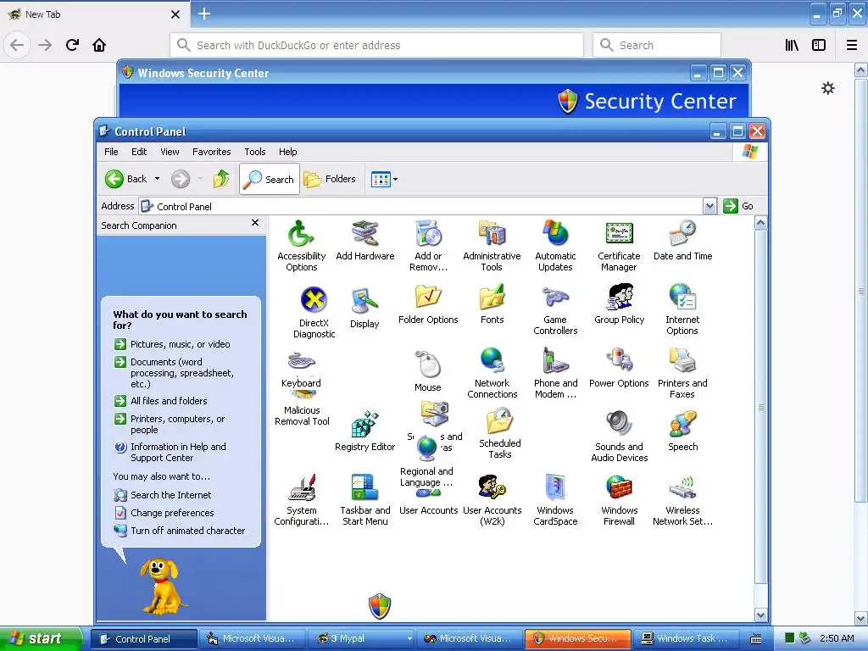The height and width of the screenshot is (651, 868).
Task: Open Game Controllers applet
Action: [x=555, y=310]
